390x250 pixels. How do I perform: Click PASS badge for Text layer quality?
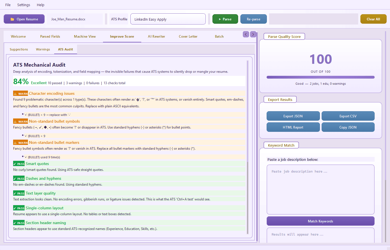point(19,193)
